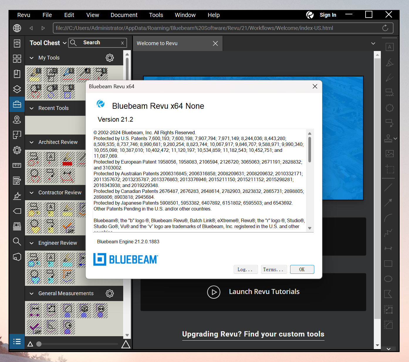The width and height of the screenshot is (409, 362).
Task: Click the web globe icon
Action: click(x=17, y=28)
